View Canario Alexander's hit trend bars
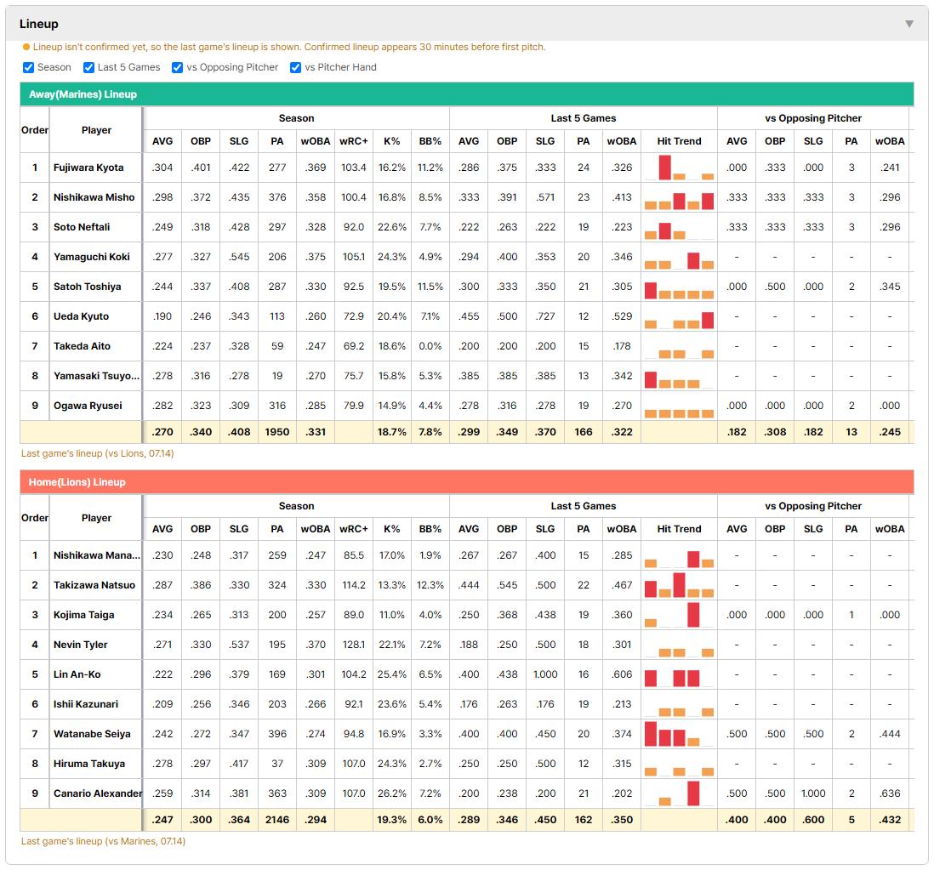 [x=679, y=793]
